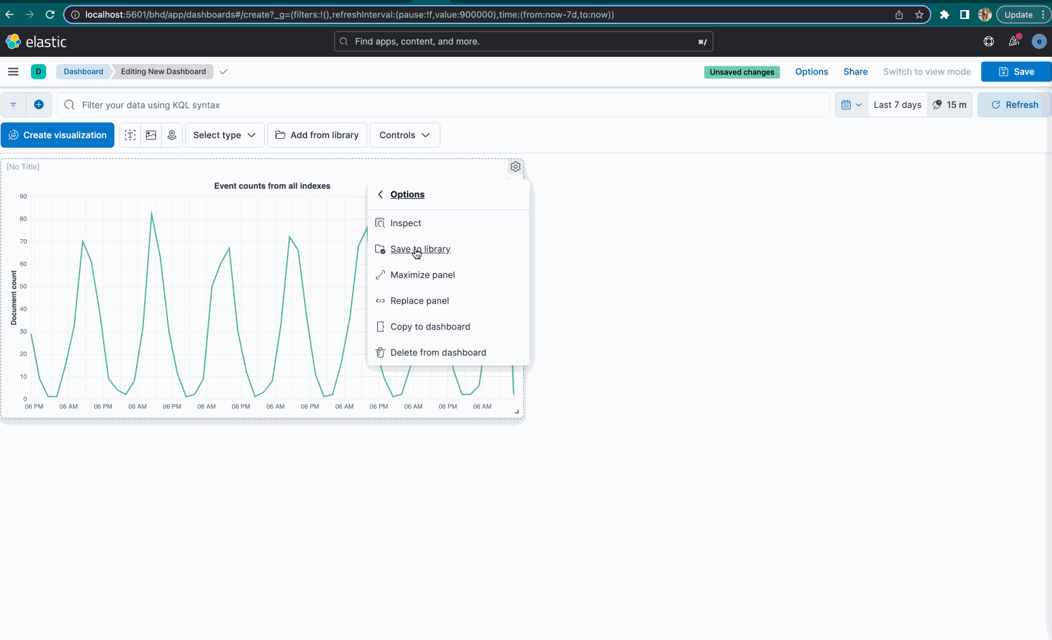Viewport: 1052px width, 640px height.
Task: Select Inspect from the panel menu
Action: tap(405, 223)
